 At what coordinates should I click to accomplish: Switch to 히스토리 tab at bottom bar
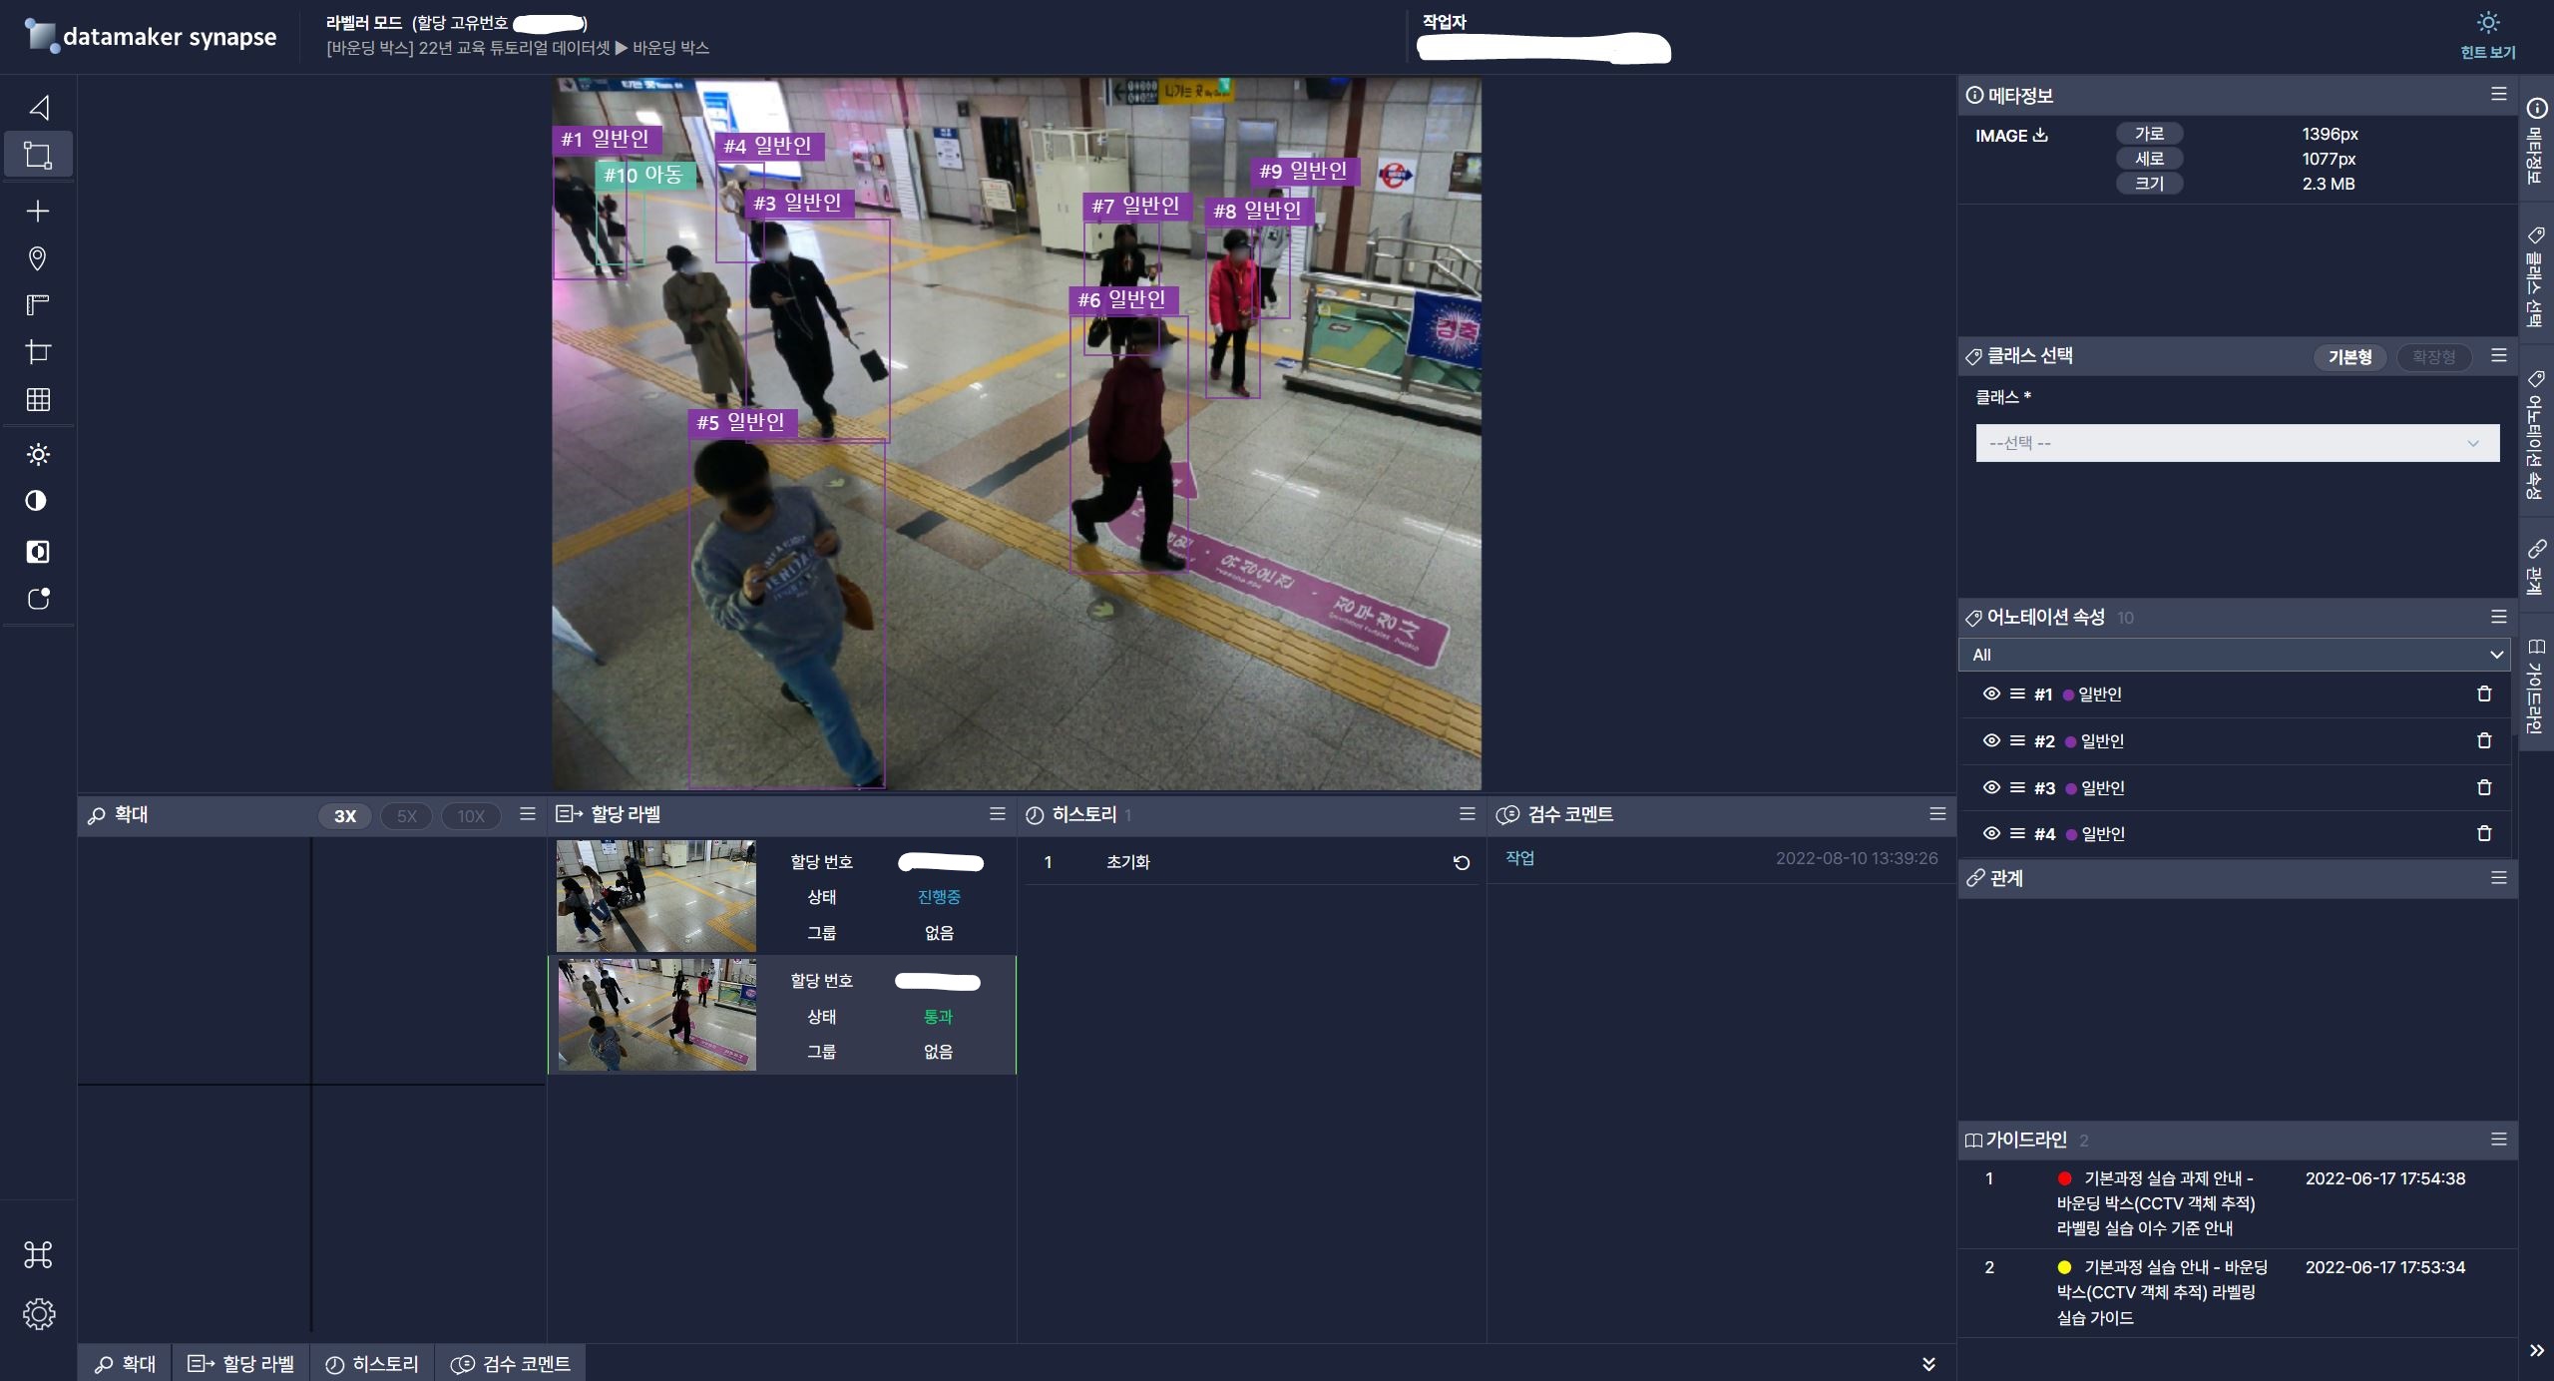[x=372, y=1364]
